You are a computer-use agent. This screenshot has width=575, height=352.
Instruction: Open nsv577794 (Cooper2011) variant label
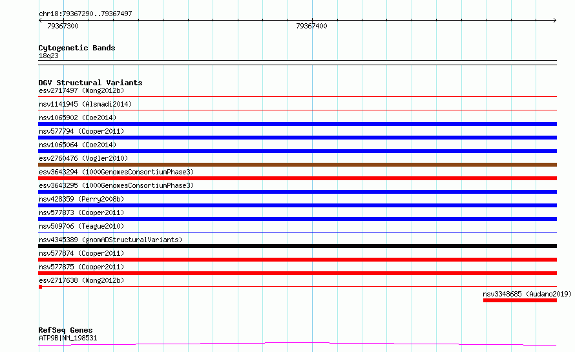point(81,131)
